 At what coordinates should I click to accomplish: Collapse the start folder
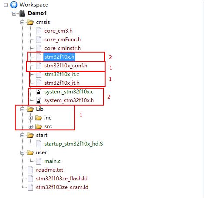pyautogui.click(x=22, y=136)
